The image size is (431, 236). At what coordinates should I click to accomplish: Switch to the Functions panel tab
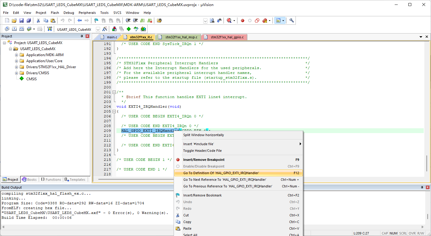[x=51, y=180]
